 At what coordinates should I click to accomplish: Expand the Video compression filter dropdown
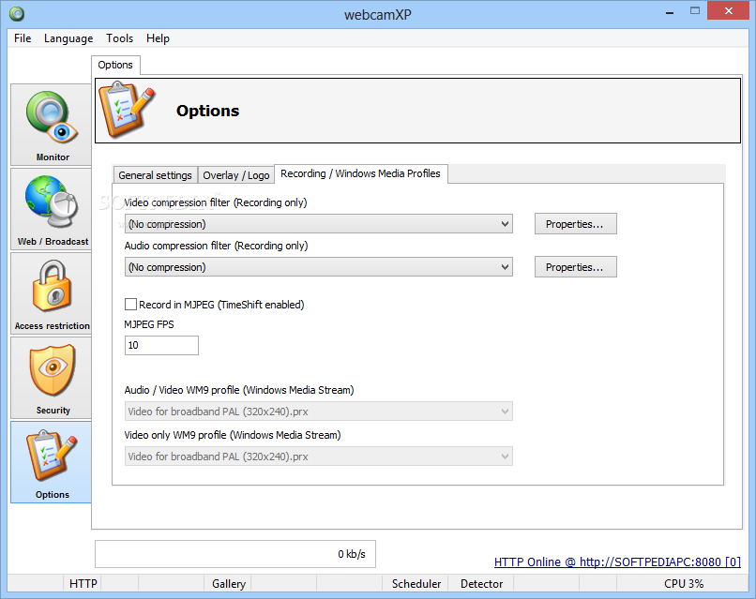[318, 224]
